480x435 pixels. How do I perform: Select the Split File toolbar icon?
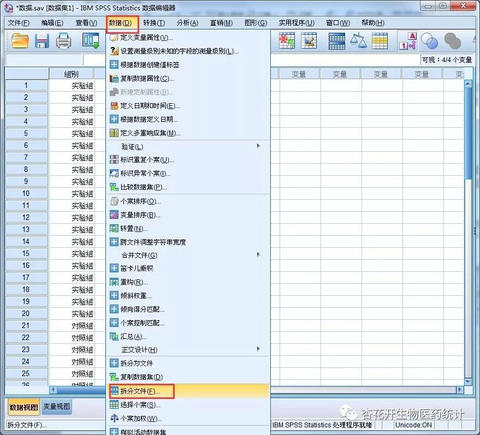coord(336,41)
